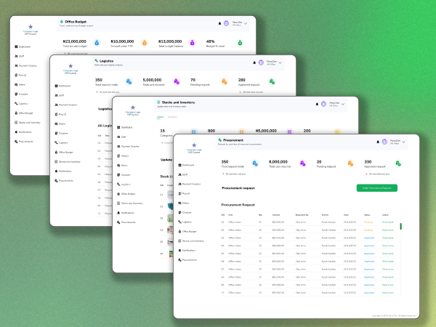Expand the user menu chevron in Procurement header

click(403, 142)
